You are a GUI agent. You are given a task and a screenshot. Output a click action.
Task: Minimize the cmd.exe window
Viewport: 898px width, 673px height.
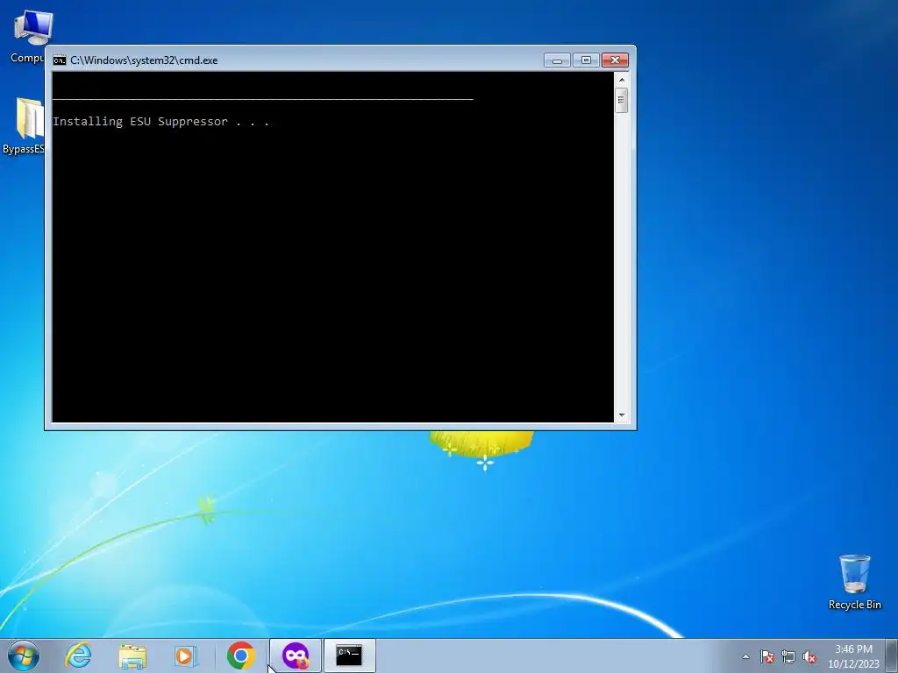point(557,60)
